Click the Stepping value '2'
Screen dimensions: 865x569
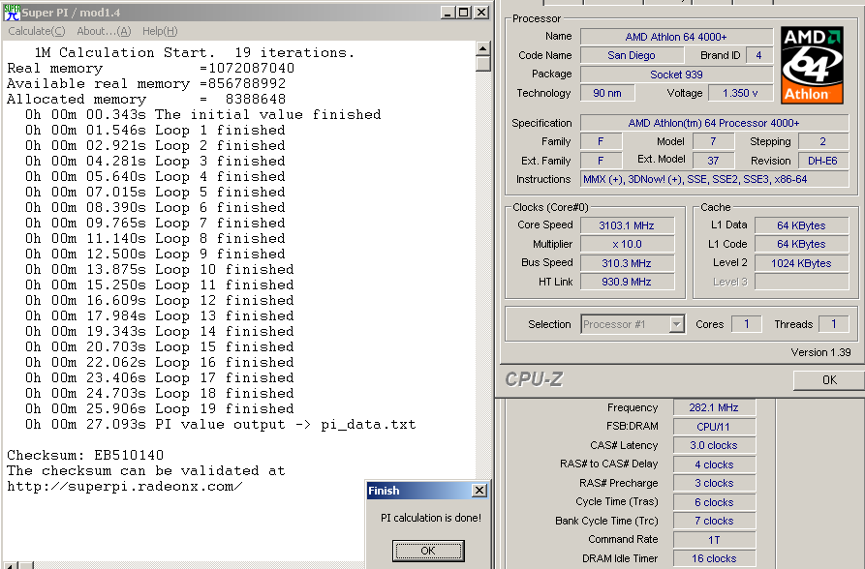pos(823,141)
